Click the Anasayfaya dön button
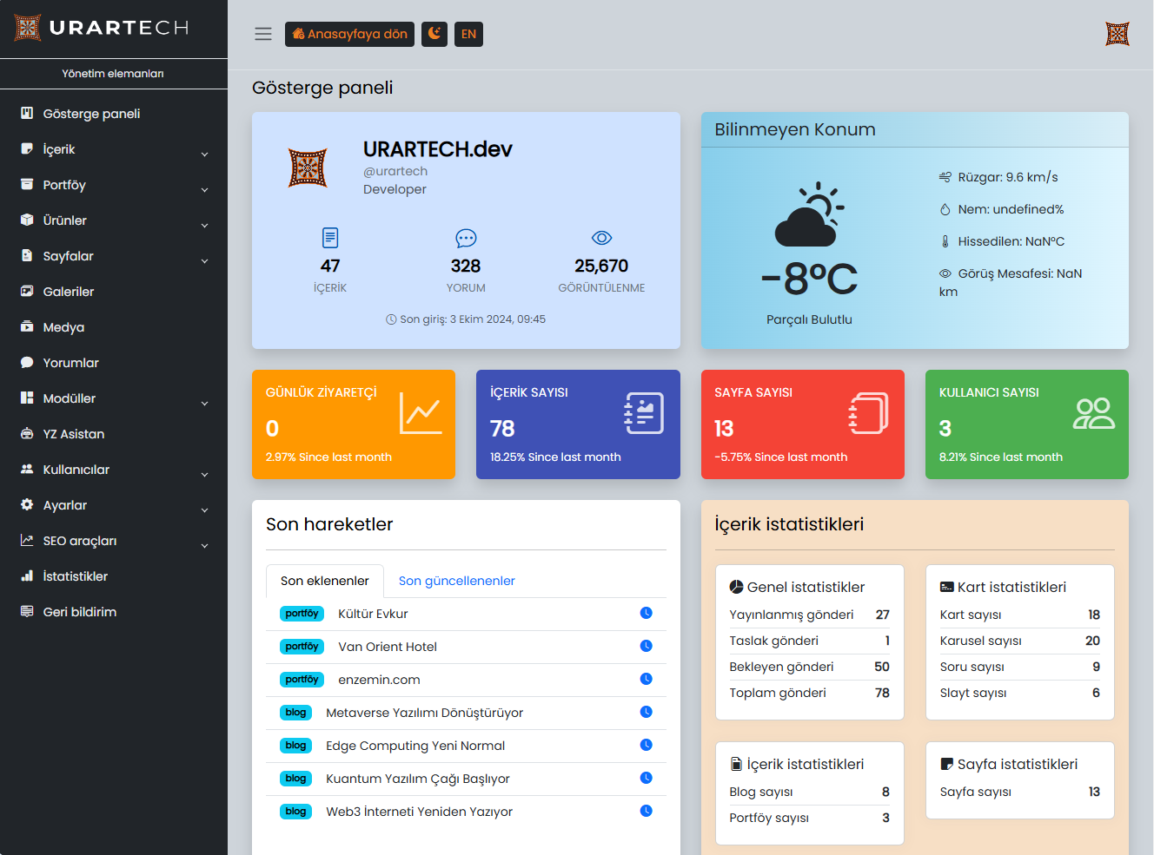This screenshot has height=855, width=1154. (349, 34)
